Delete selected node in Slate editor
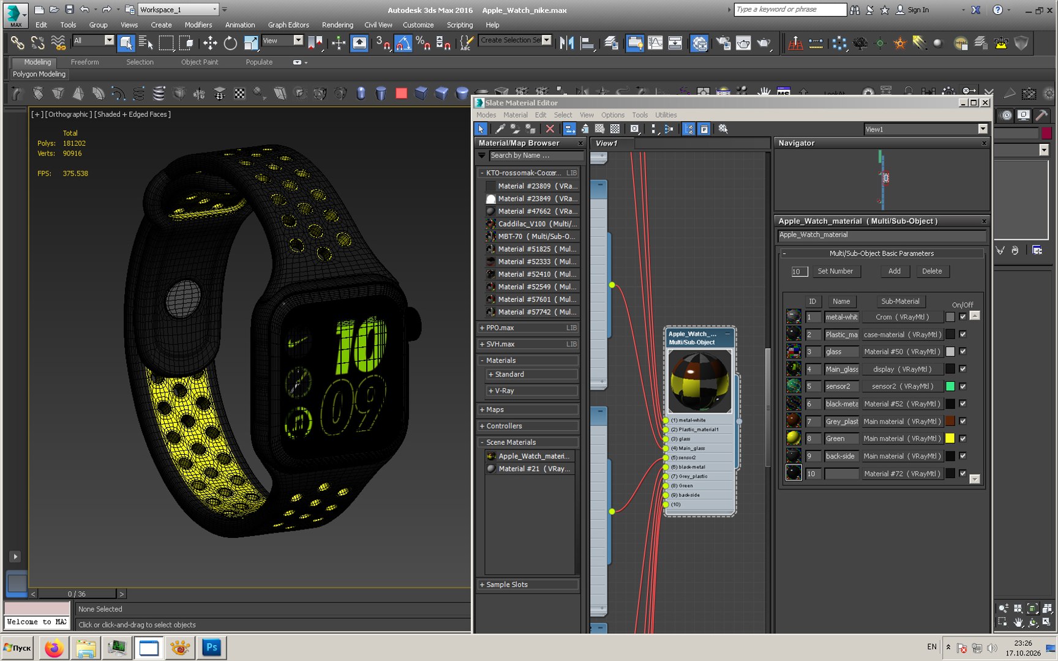This screenshot has height=661, width=1058. point(550,129)
